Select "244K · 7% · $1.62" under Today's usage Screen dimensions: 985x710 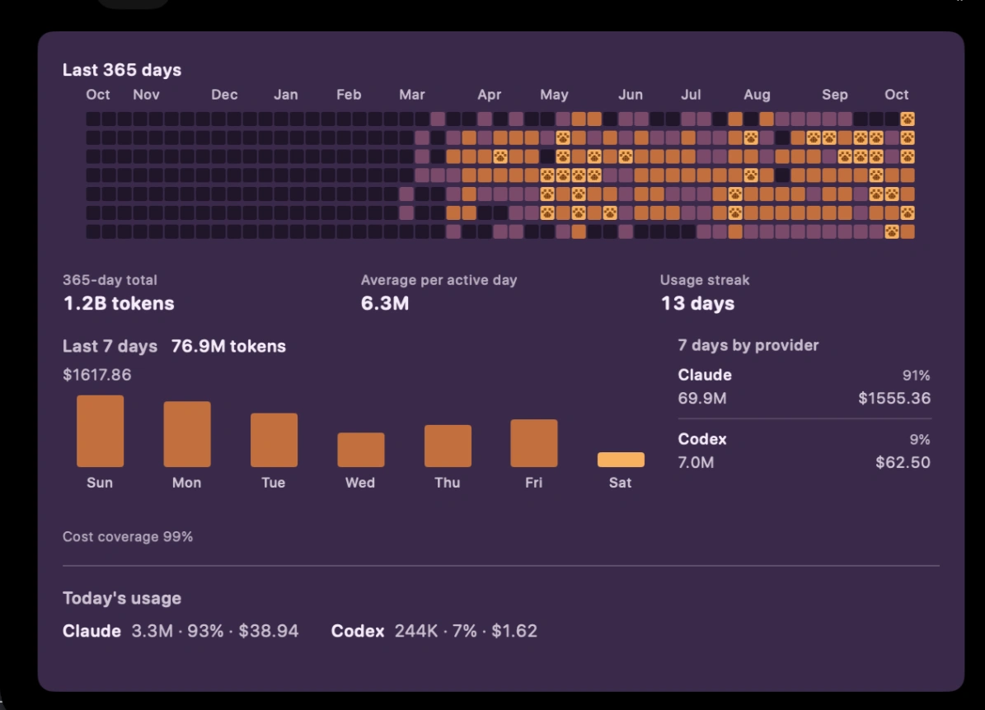coord(466,631)
